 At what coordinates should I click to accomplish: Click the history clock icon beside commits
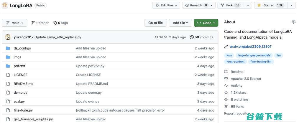click(192, 37)
